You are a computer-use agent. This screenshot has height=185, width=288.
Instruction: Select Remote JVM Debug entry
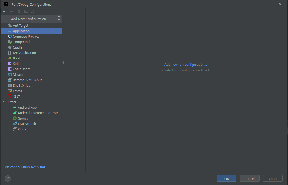point(32,80)
